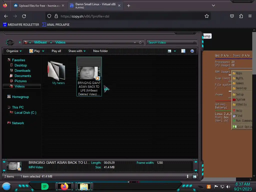
Task: Select Network in the navigation pane
Action: point(18,123)
